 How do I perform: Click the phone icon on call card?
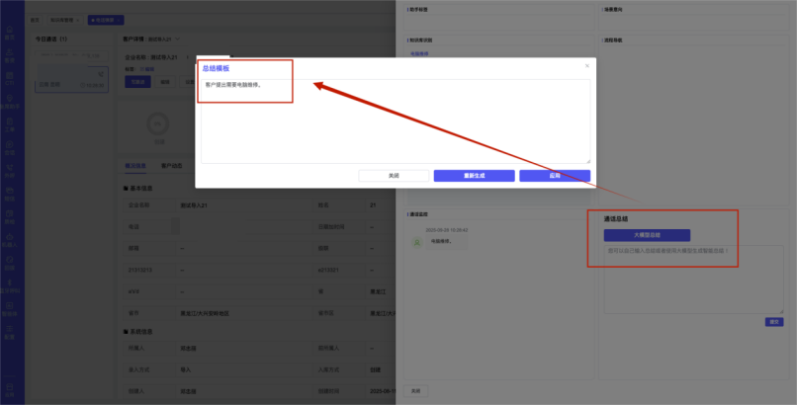pyautogui.click(x=100, y=75)
